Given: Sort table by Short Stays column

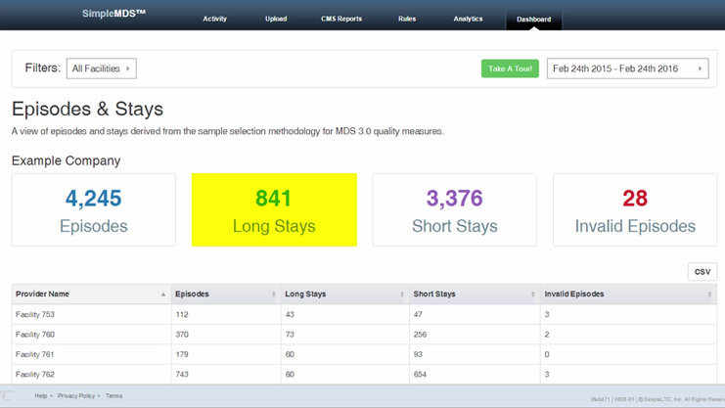Looking at the screenshot, I should point(474,294).
